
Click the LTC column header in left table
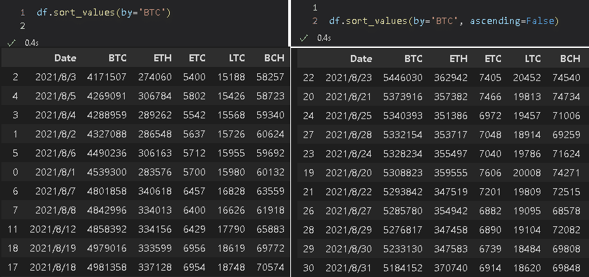tap(237, 59)
